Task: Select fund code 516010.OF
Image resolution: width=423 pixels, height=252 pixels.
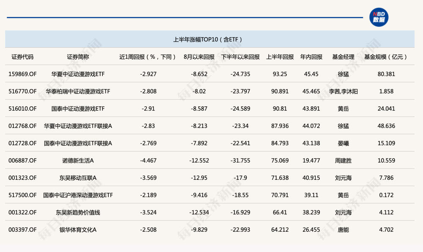Action: [22, 108]
